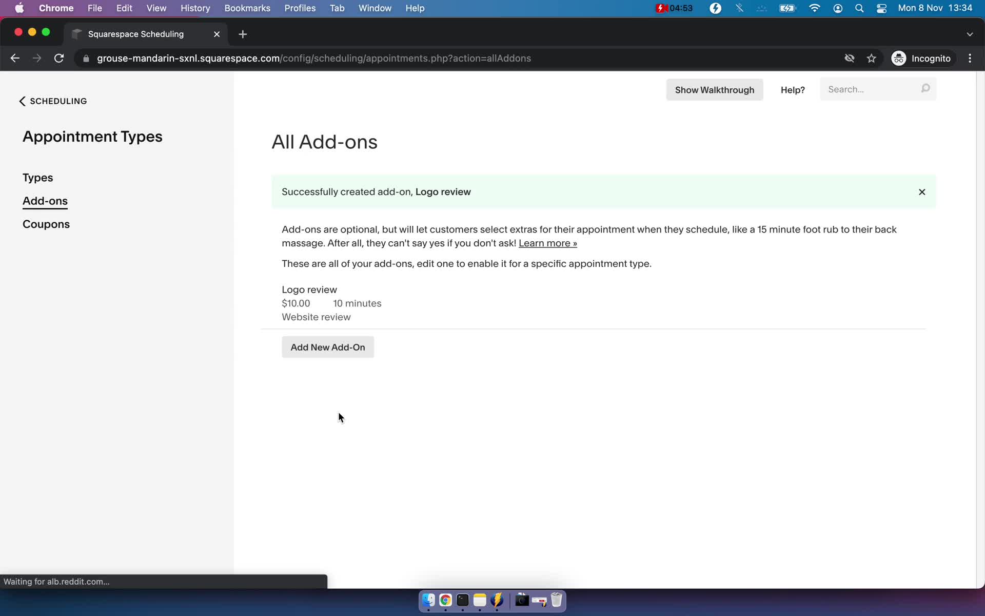Open Finder from the Dock

pos(428,600)
